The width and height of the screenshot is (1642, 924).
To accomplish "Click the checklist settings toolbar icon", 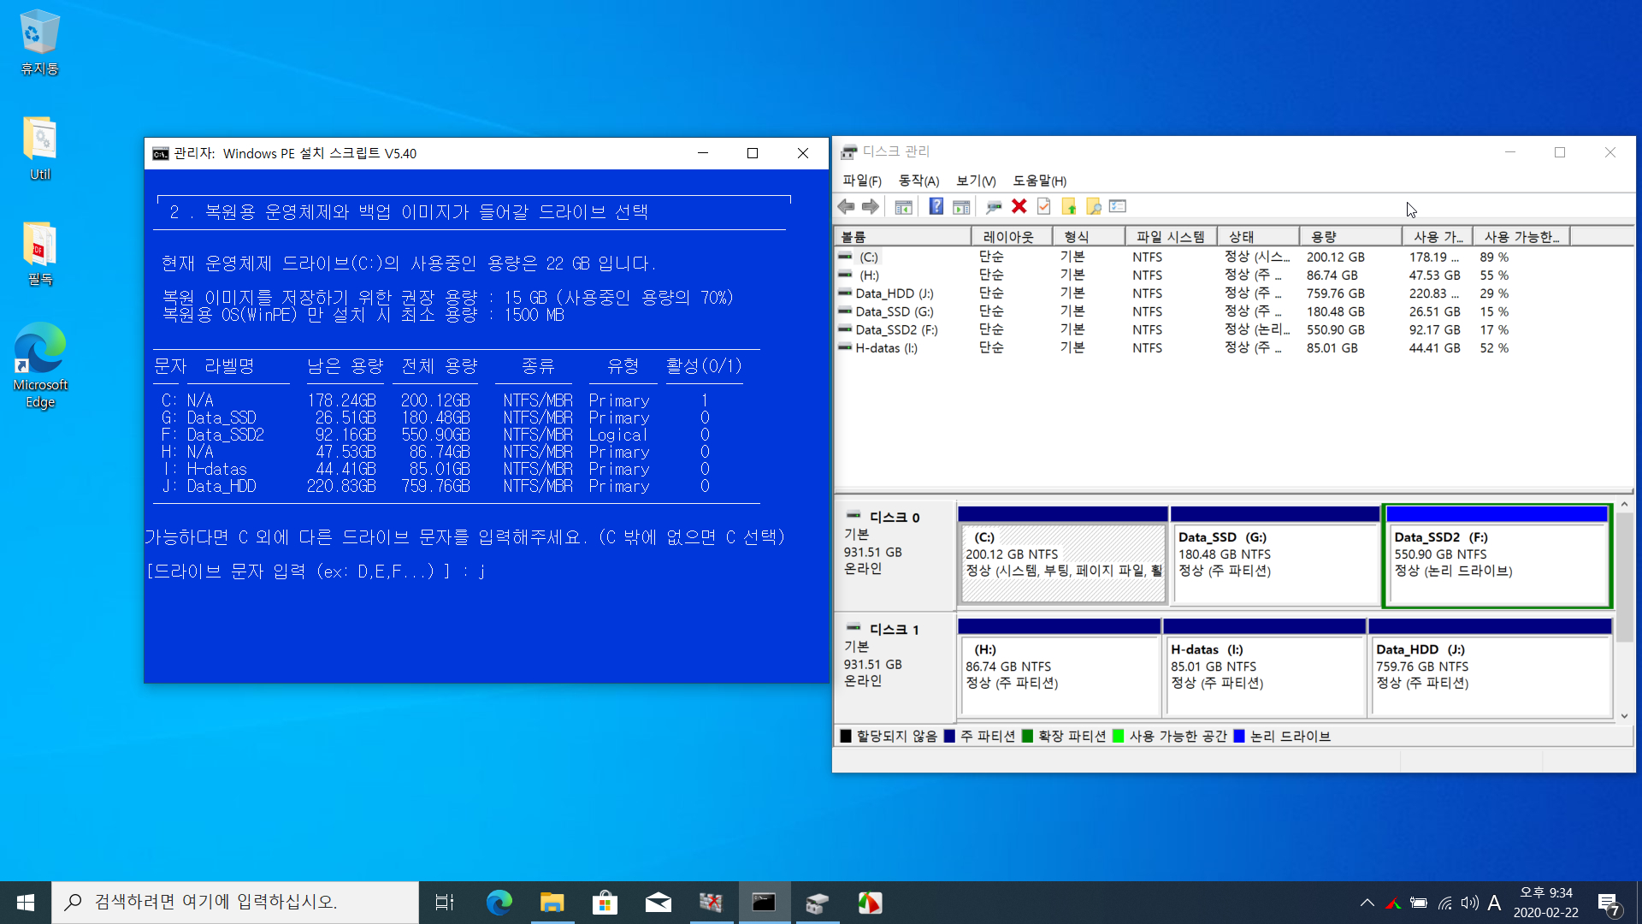I will tap(1118, 206).
